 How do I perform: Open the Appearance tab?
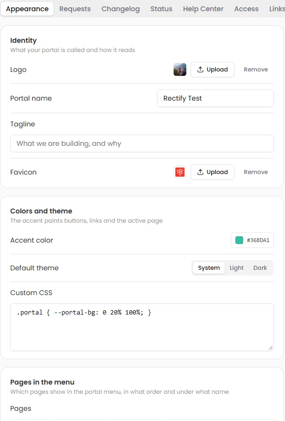tap(27, 9)
